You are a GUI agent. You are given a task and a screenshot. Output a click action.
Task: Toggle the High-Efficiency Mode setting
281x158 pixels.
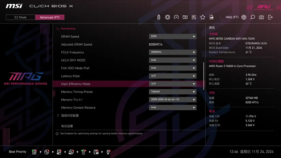172,84
